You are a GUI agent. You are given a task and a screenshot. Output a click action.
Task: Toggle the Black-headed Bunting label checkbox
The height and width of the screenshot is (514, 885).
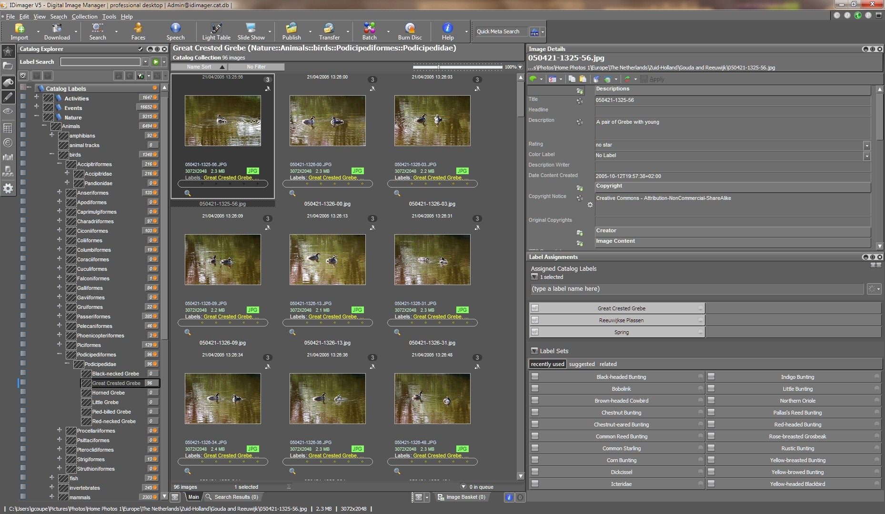[x=535, y=376]
